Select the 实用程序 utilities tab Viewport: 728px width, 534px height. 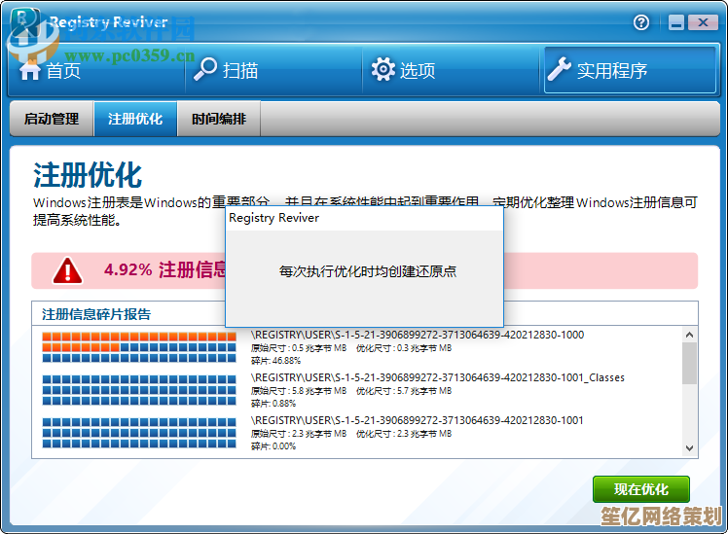click(x=630, y=70)
